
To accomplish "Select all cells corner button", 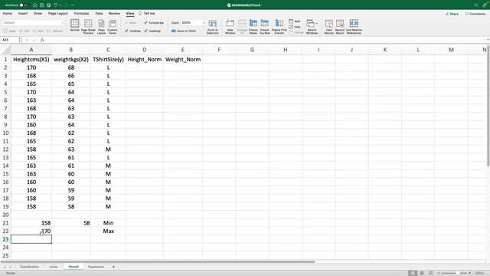I will coord(5,50).
